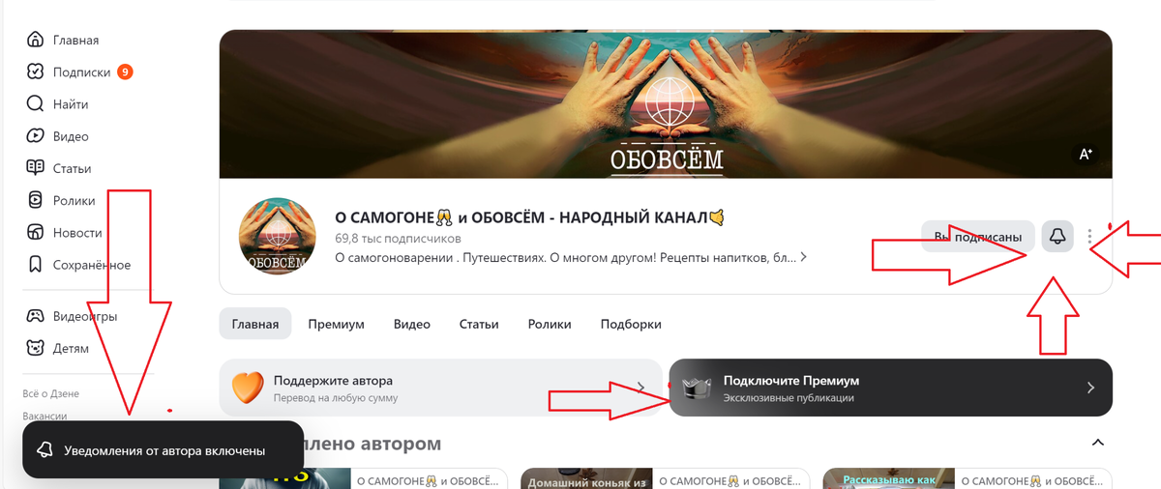Viewport: 1161px width, 489px height.
Task: Collapse the pinned by author section
Action: [x=1097, y=443]
